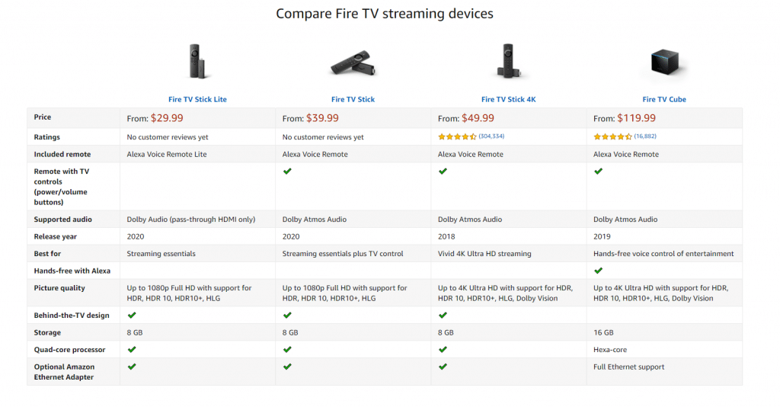Open the Fire TV Stick 4K link
This screenshot has width=780, height=407.
click(x=508, y=100)
